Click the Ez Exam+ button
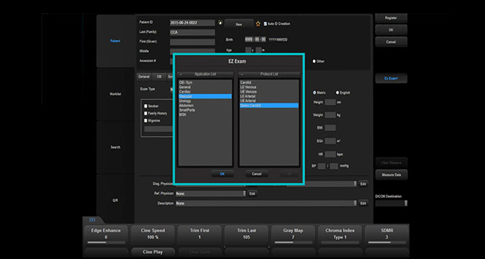 pyautogui.click(x=391, y=78)
